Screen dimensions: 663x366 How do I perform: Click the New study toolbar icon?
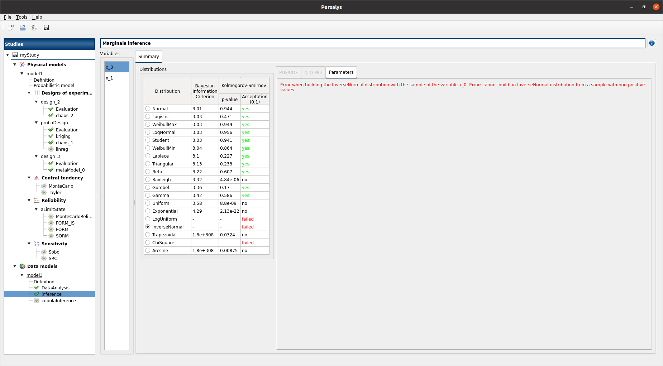[11, 28]
